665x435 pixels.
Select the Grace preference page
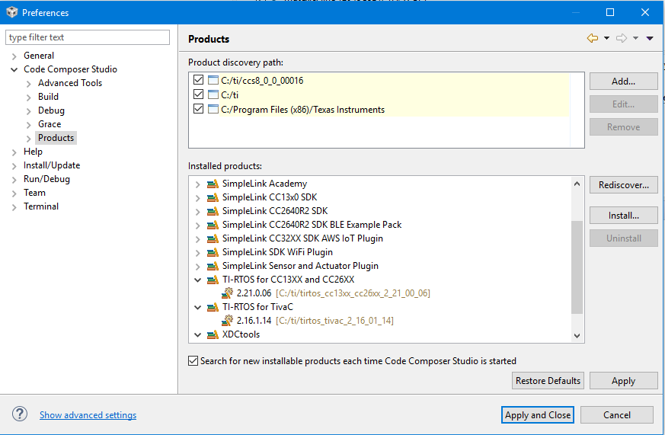[x=50, y=124]
